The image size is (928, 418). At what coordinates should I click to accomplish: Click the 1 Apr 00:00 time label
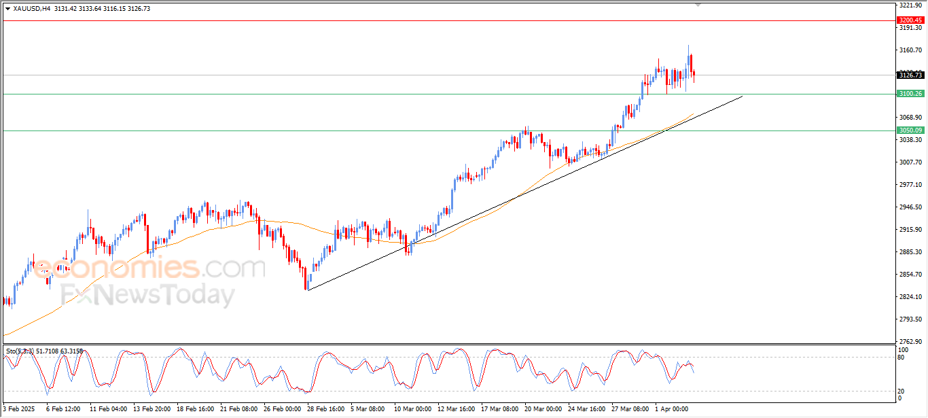pos(672,410)
